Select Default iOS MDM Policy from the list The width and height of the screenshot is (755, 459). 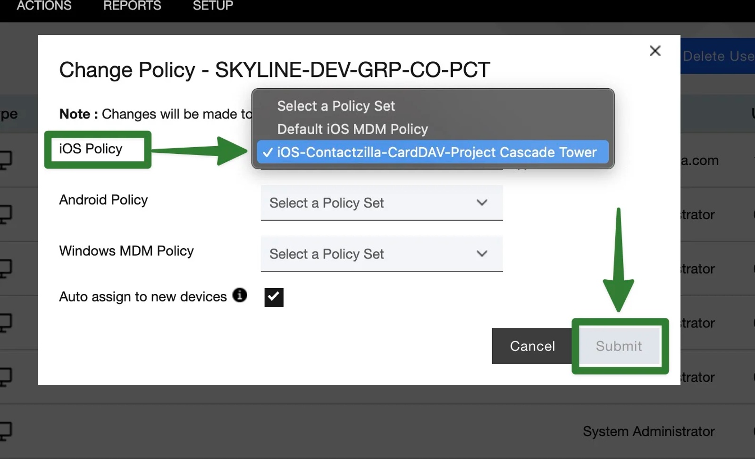click(352, 129)
